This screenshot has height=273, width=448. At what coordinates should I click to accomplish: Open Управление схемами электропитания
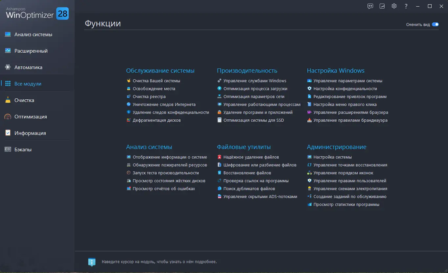[350, 189]
